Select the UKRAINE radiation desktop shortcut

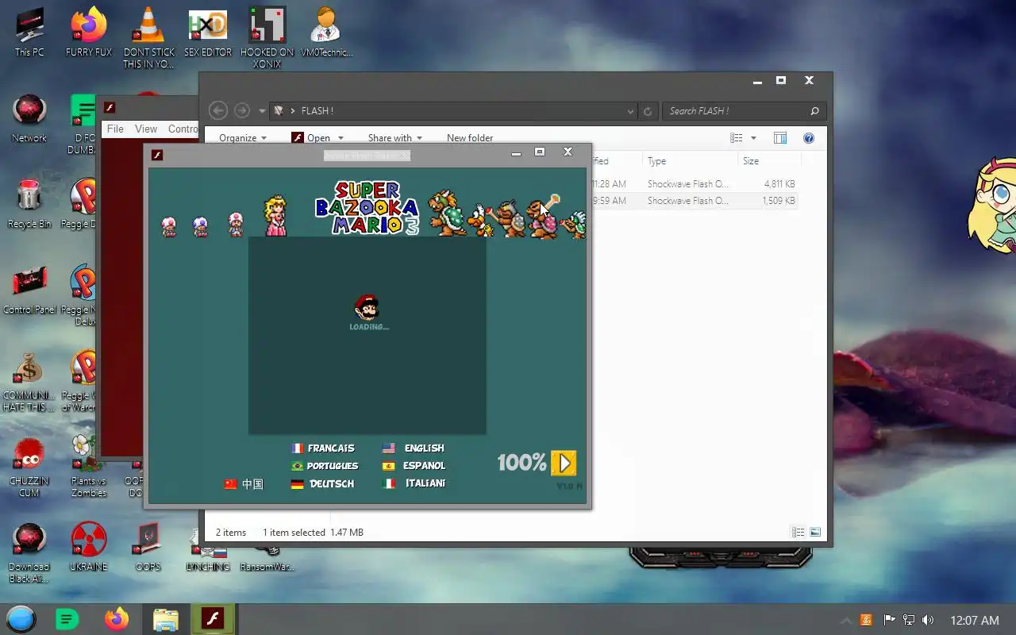click(89, 547)
